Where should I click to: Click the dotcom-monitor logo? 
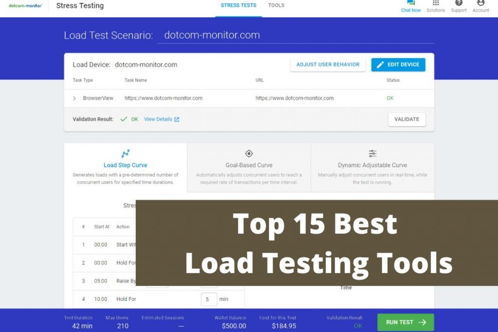(25, 6)
